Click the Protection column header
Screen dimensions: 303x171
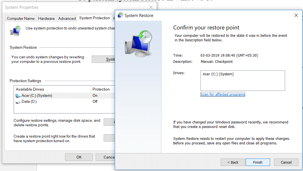point(102,89)
